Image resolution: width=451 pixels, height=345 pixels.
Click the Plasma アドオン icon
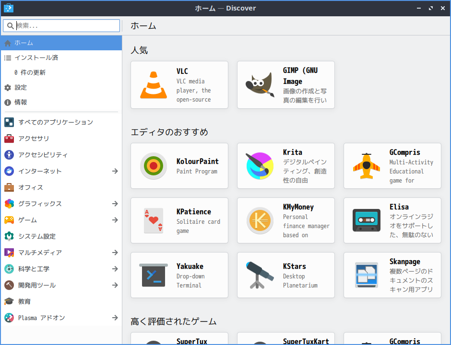pos(9,318)
